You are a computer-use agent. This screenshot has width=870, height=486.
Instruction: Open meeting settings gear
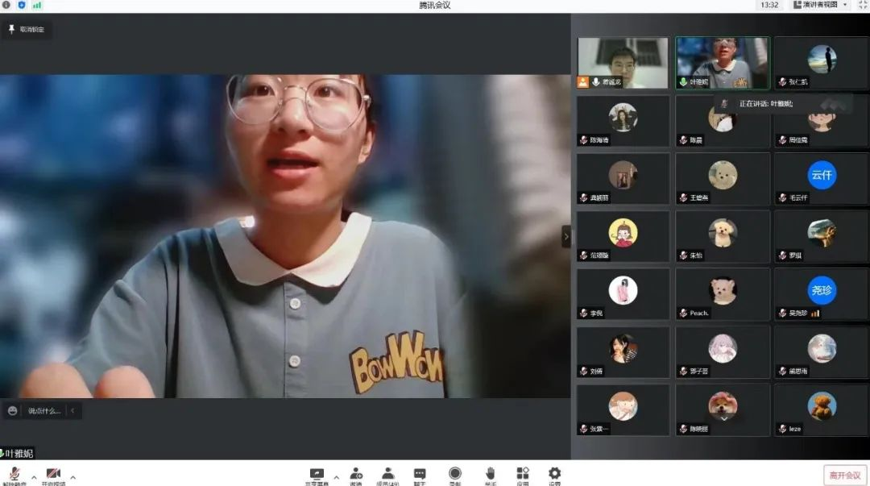click(554, 475)
